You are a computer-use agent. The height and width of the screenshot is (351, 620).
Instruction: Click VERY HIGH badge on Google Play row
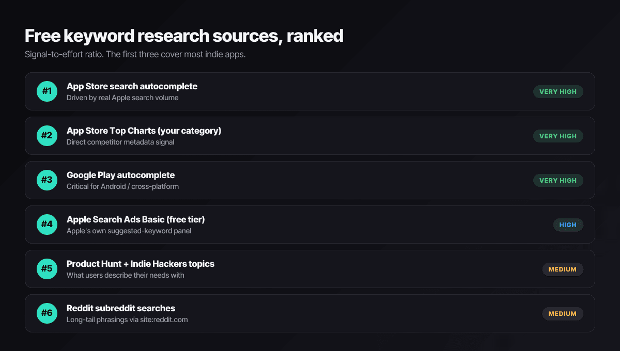558,181
